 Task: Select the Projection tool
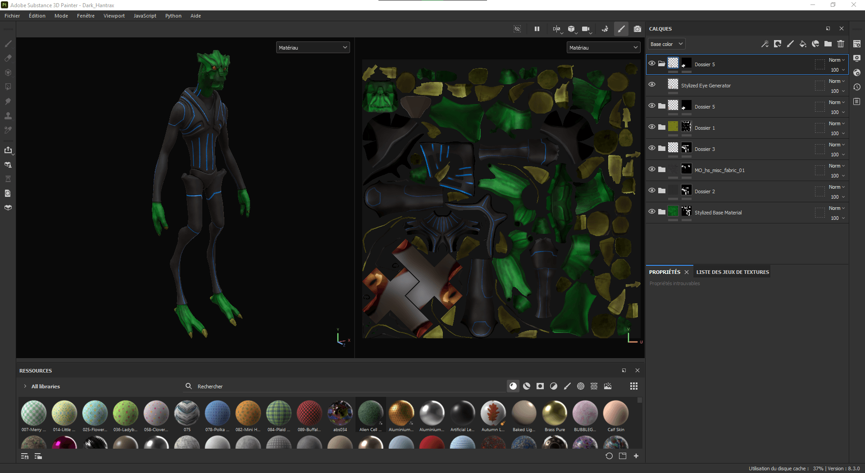8,73
